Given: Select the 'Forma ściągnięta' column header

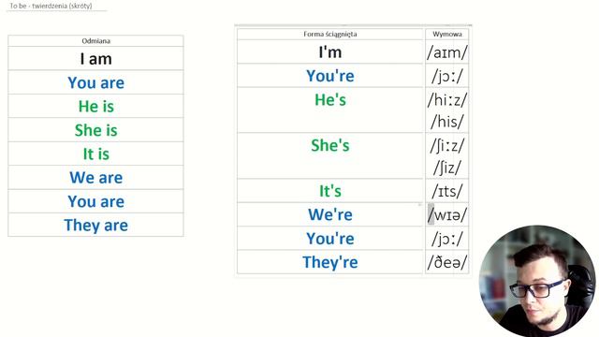Looking at the screenshot, I should (x=330, y=34).
